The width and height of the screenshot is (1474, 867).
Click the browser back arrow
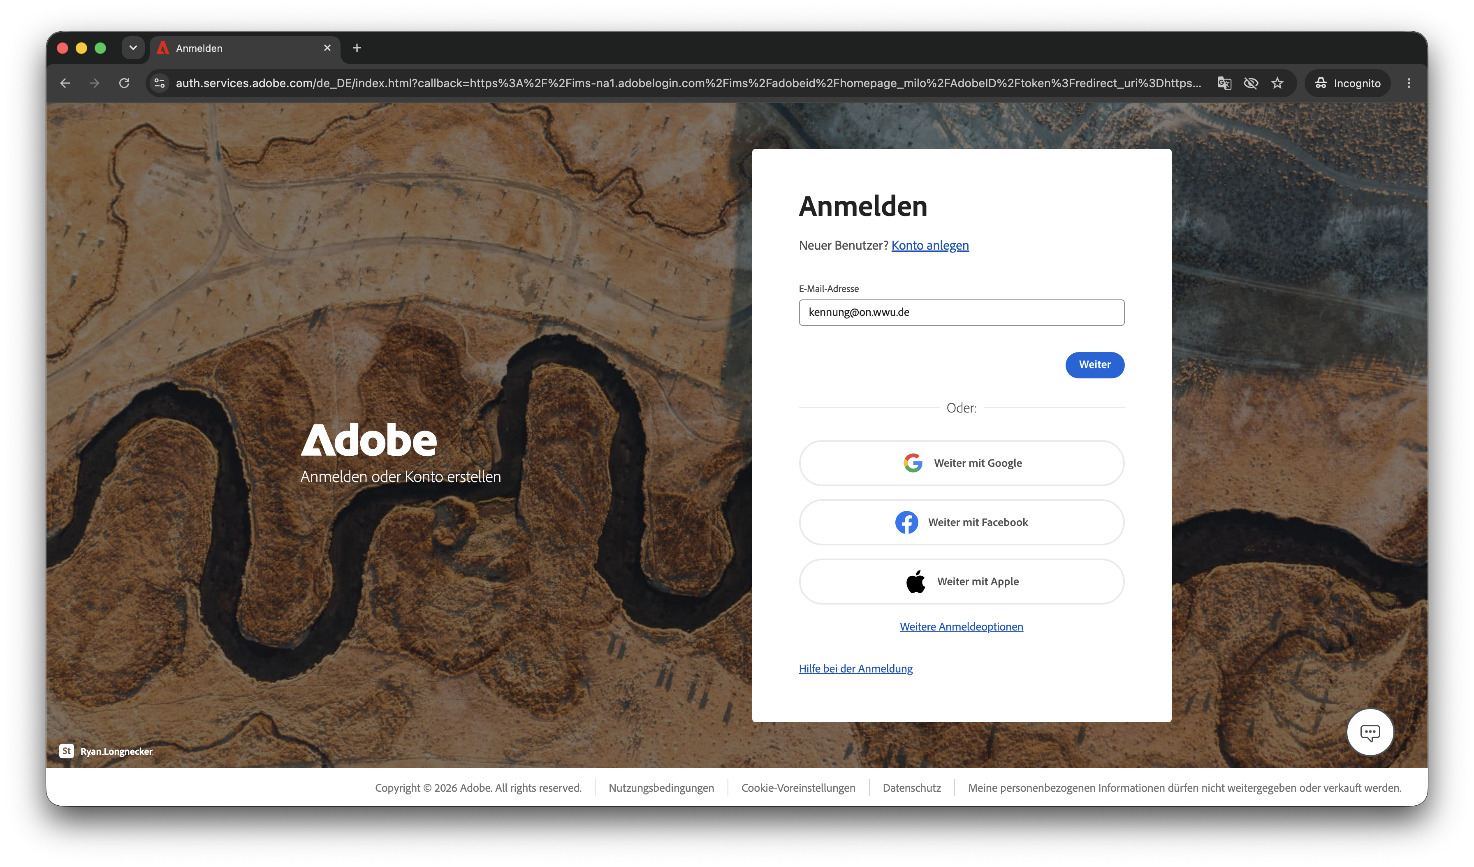[65, 83]
